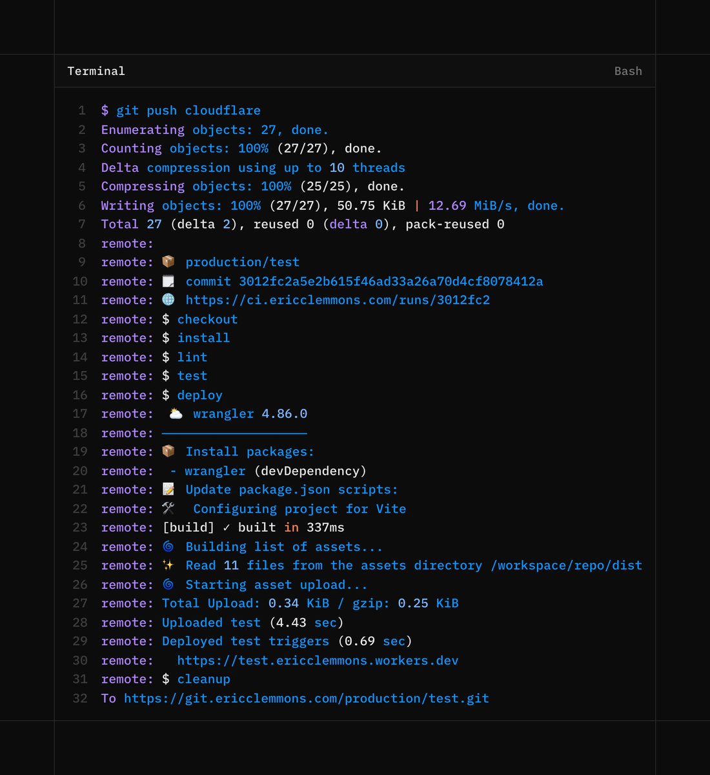Click the cloud emoji before wrangler 4.86.0
Image resolution: width=710 pixels, height=775 pixels.
[x=176, y=414]
